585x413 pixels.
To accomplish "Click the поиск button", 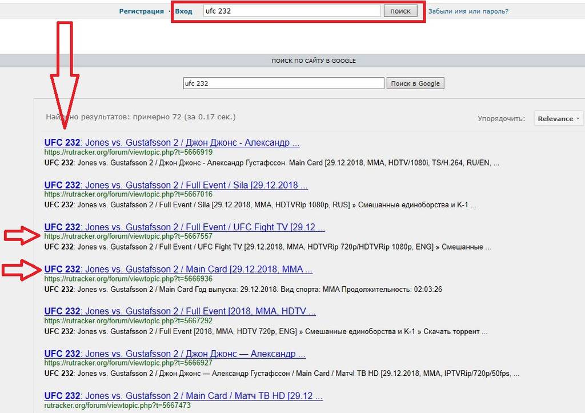I will tap(400, 11).
